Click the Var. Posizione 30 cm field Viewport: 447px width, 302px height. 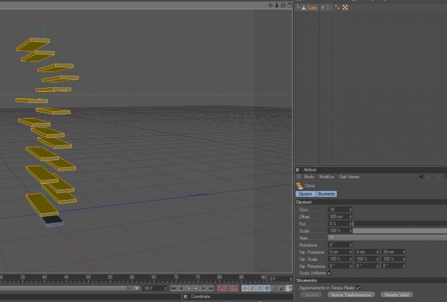pos(393,252)
